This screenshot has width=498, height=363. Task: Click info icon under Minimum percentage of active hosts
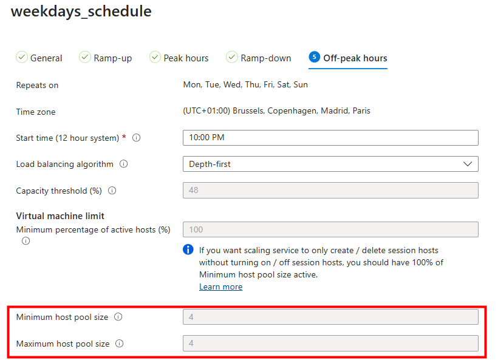pyautogui.click(x=26, y=241)
